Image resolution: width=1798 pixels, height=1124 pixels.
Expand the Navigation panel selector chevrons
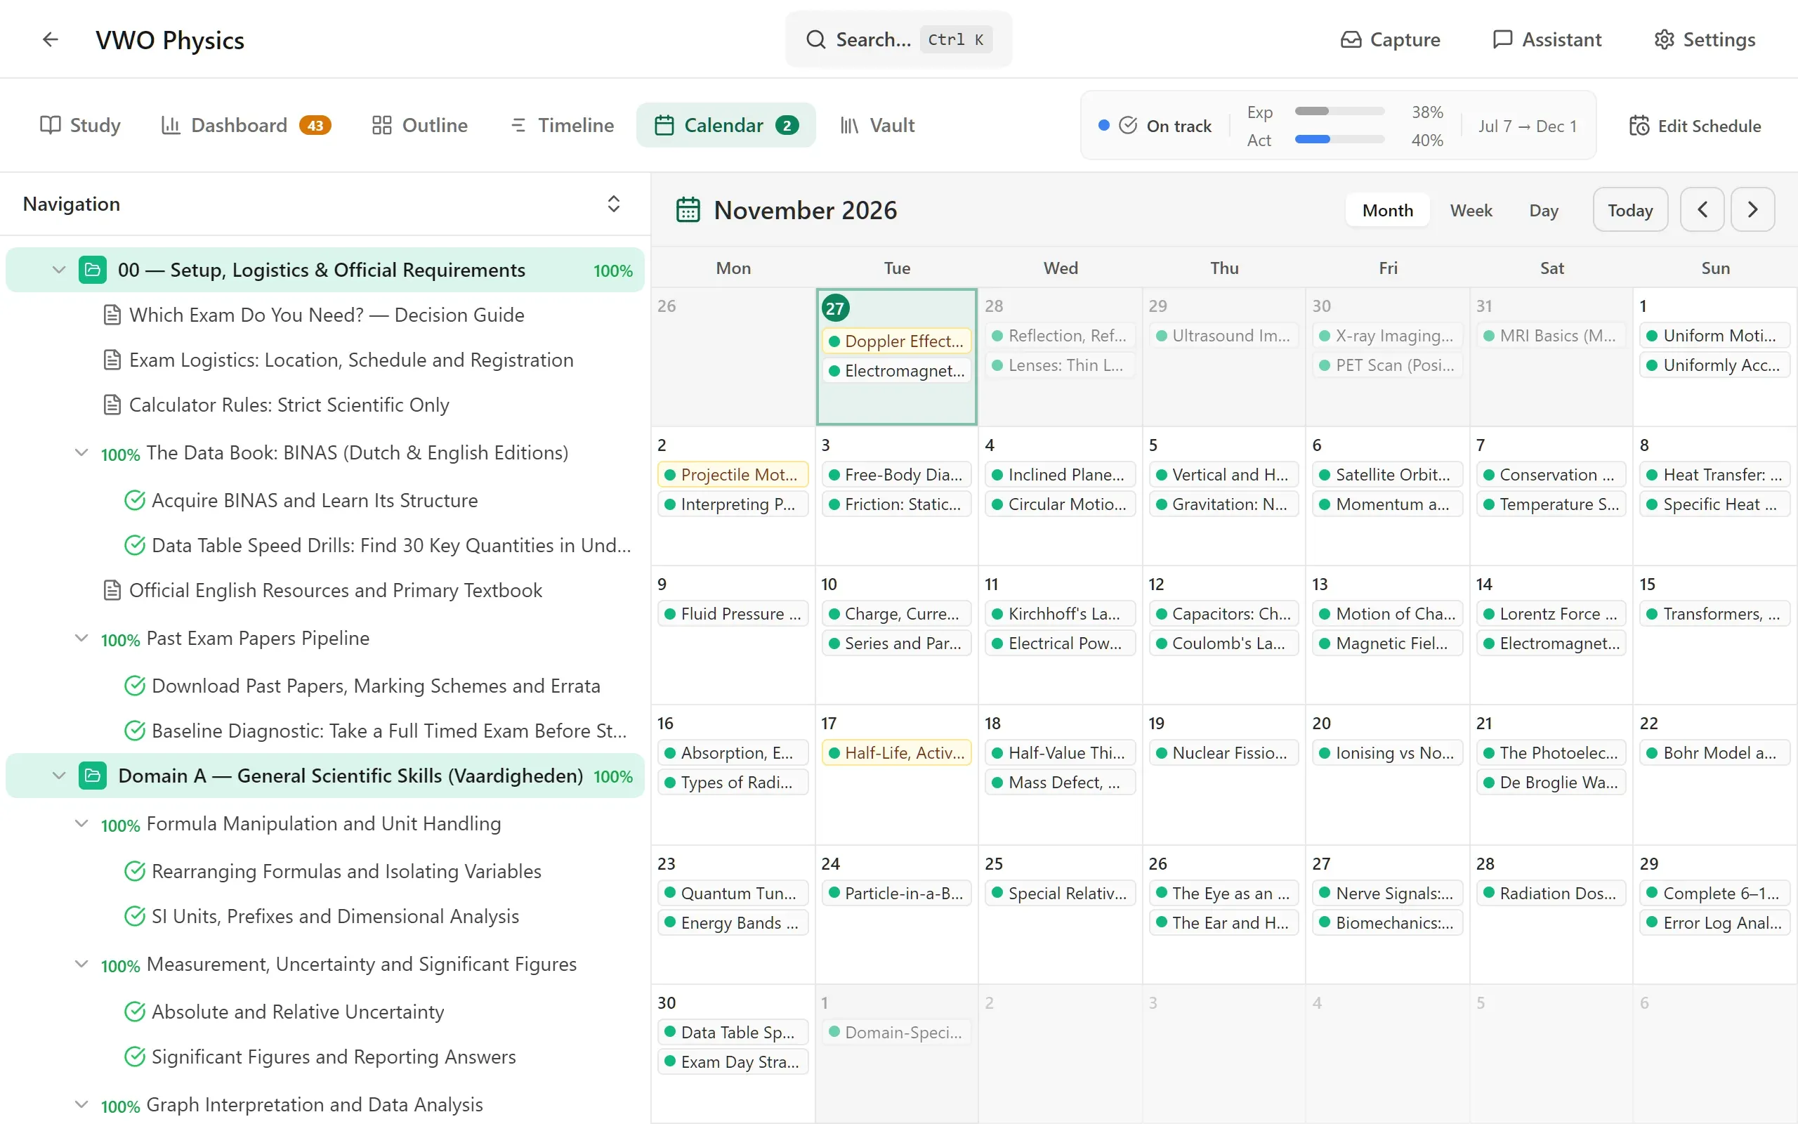pyautogui.click(x=614, y=204)
